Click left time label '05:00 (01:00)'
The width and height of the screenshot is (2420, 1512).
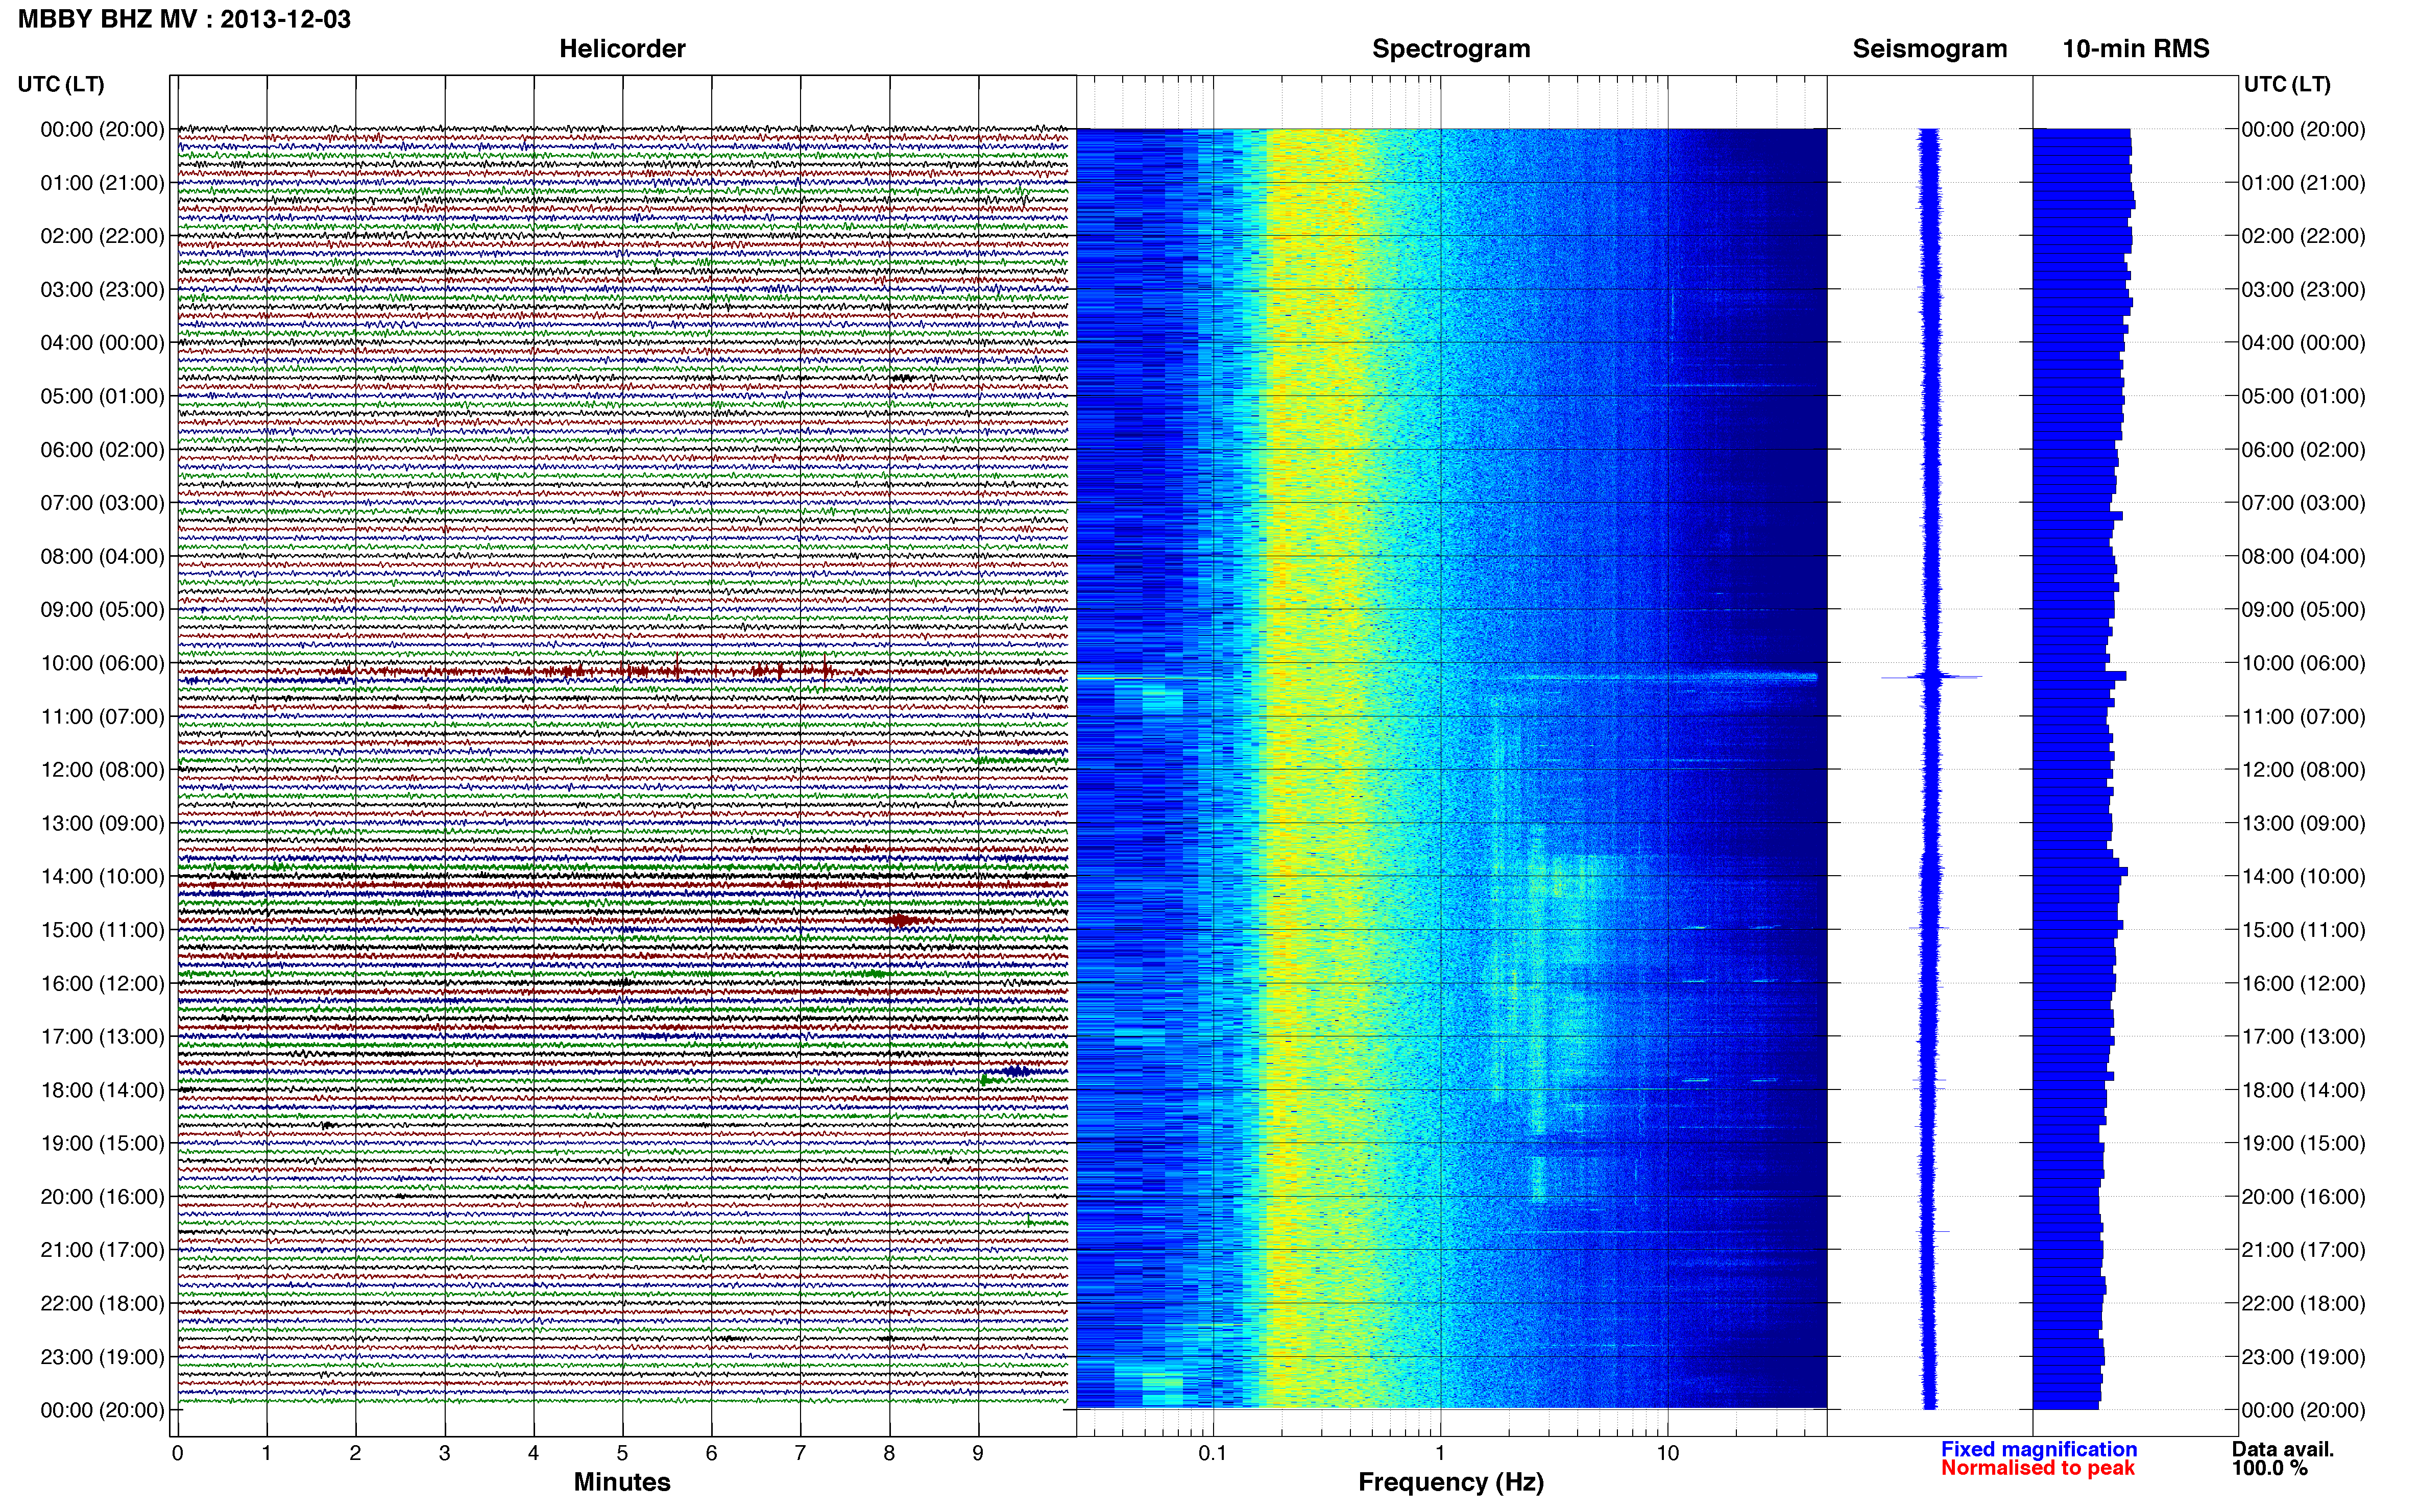102,396
